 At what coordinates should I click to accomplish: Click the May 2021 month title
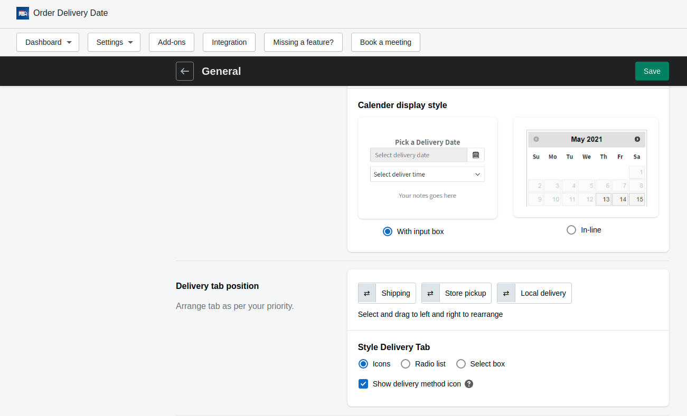pos(587,139)
